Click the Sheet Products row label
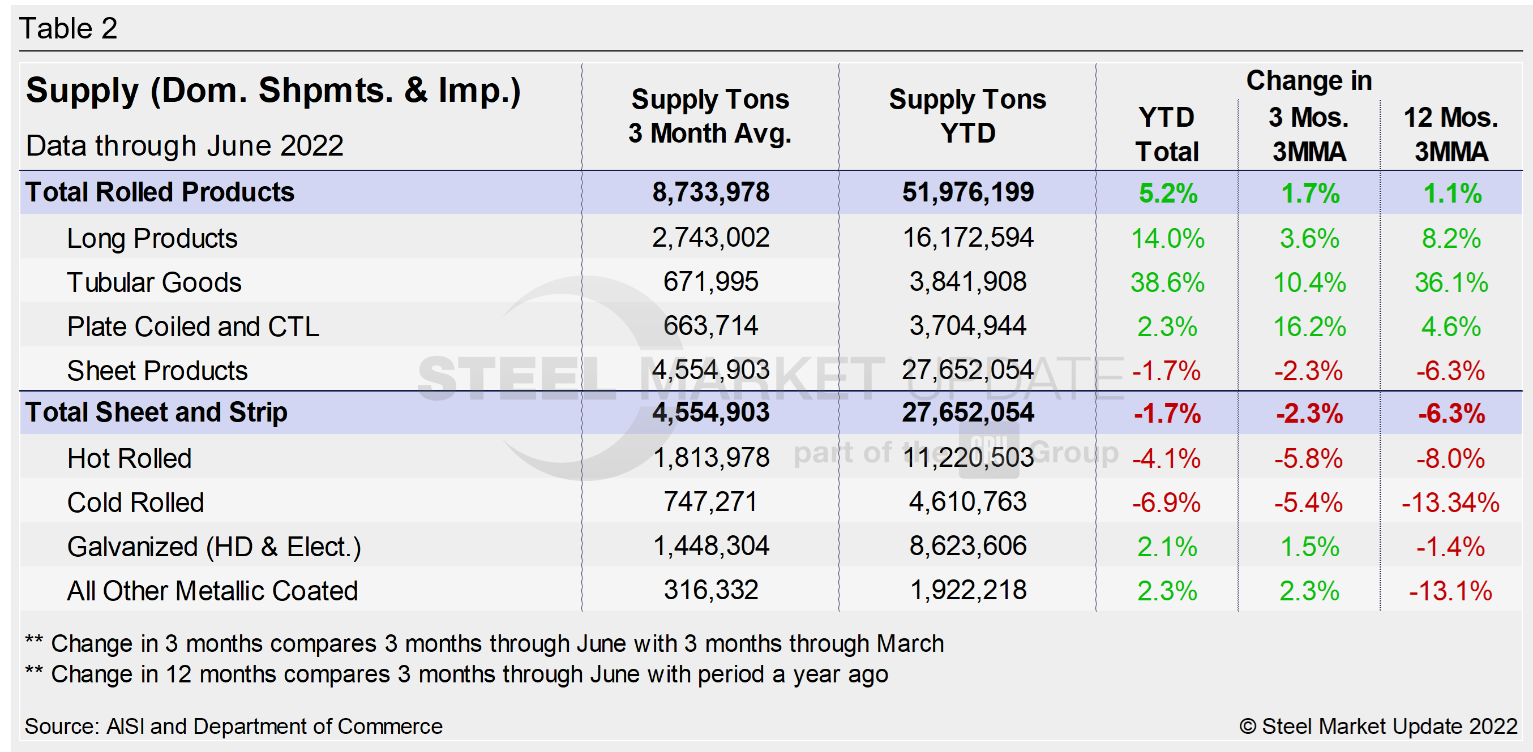Viewport: 1533px width, 752px height. pyautogui.click(x=157, y=371)
